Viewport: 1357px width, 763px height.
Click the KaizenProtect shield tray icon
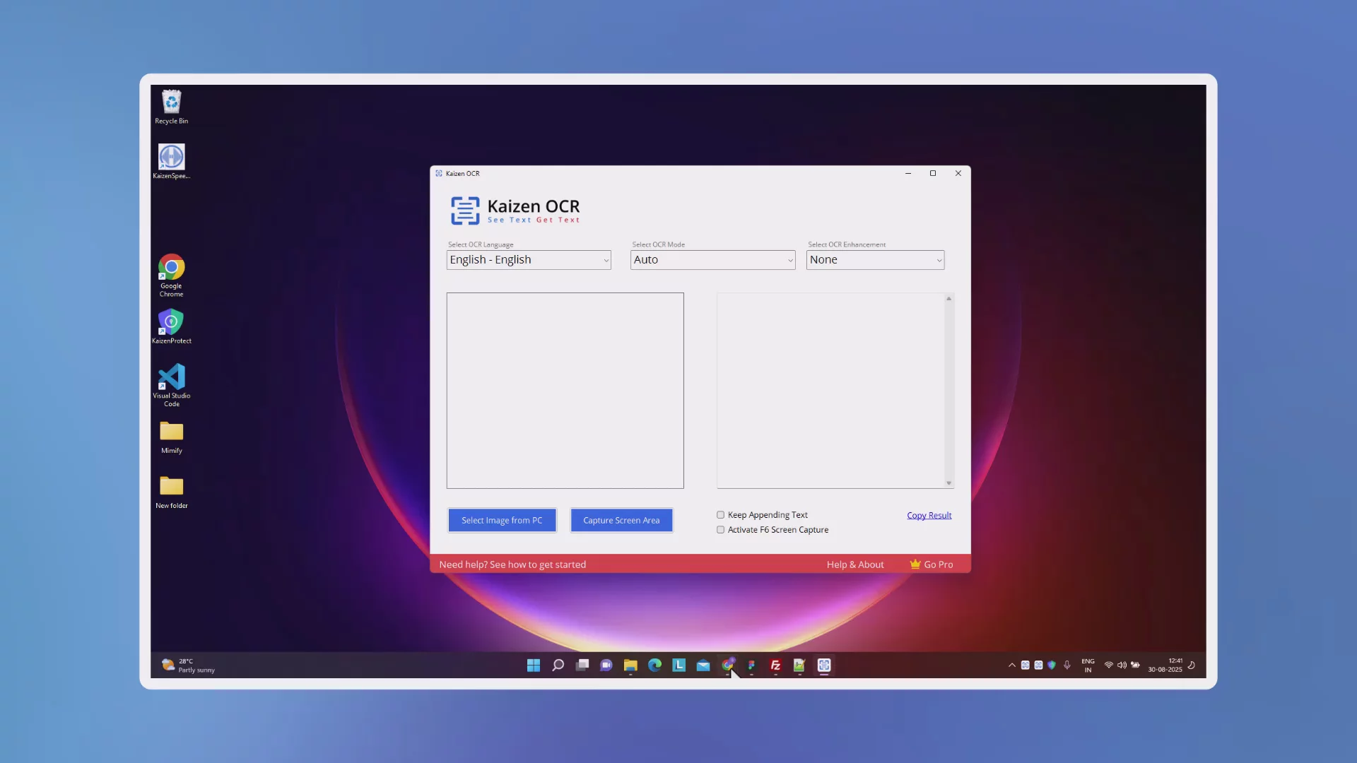point(1052,666)
